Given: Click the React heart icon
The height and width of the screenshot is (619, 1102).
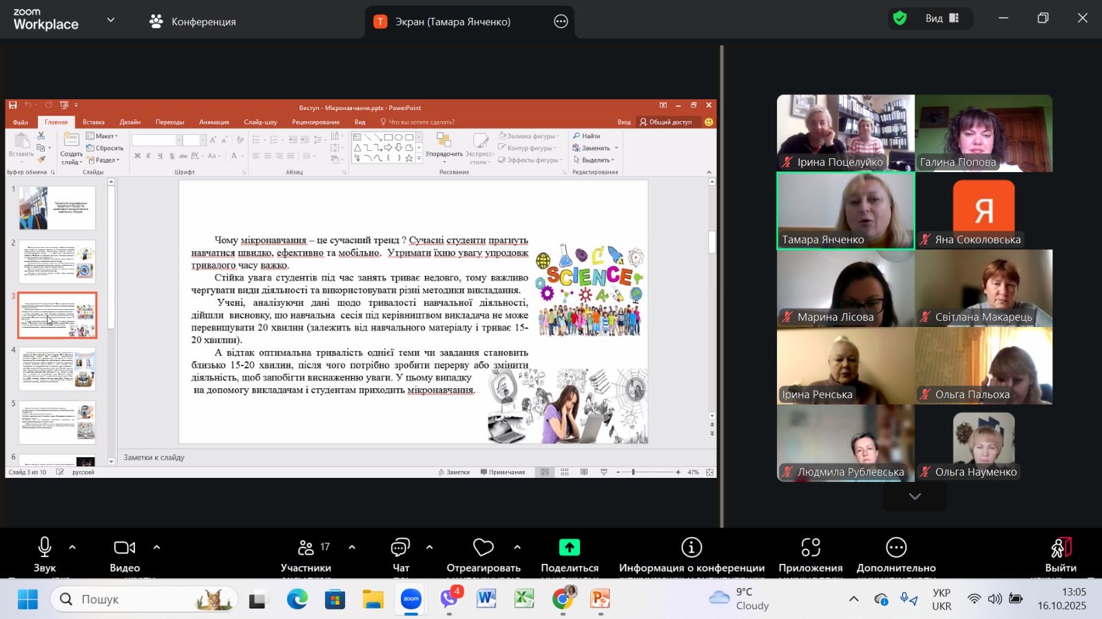Looking at the screenshot, I should click(483, 548).
